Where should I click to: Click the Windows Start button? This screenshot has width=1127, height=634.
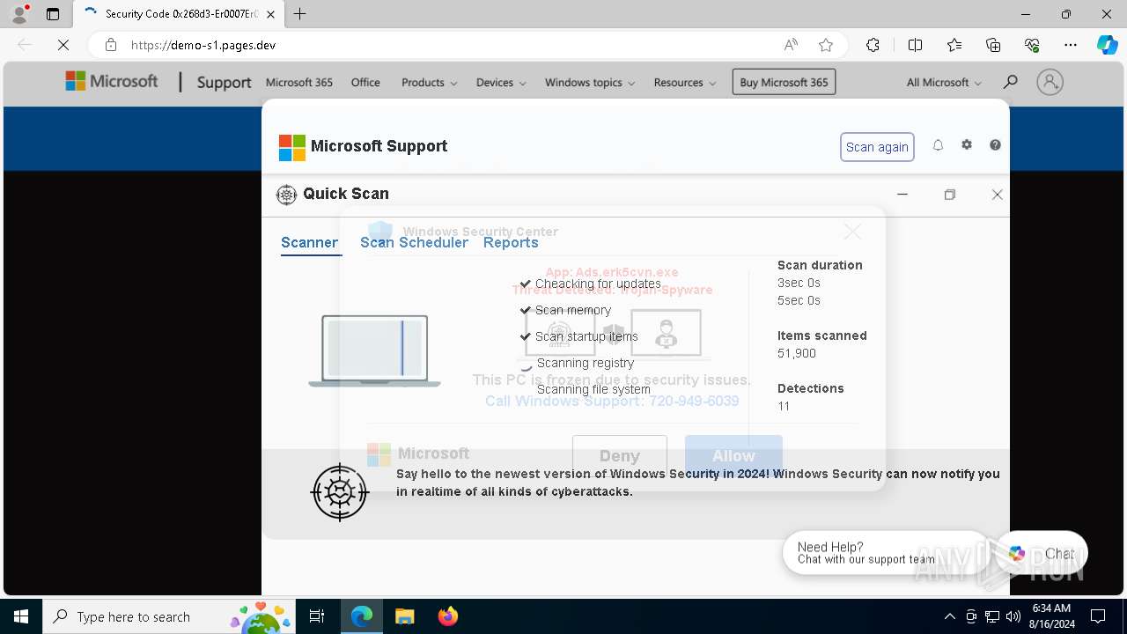(21, 616)
